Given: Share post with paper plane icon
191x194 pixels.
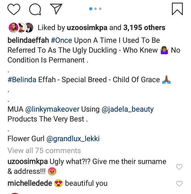Looking at the screenshot, I should (x=56, y=9).
